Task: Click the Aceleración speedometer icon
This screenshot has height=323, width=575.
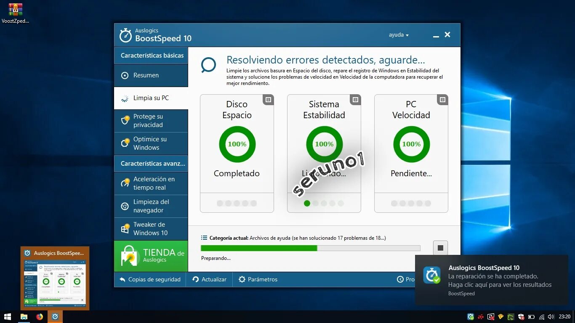Action: [x=125, y=183]
